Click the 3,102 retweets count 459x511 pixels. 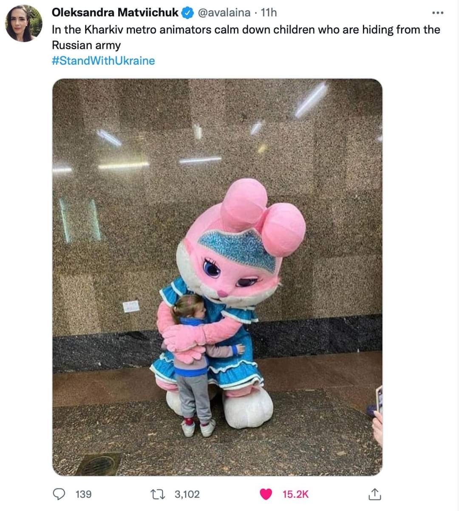187,494
